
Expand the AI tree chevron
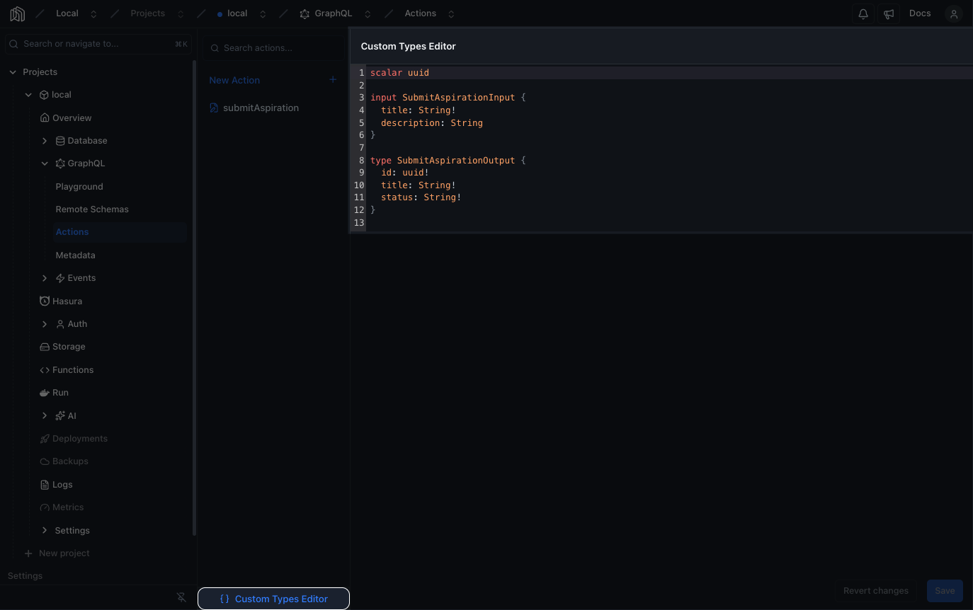(x=45, y=415)
